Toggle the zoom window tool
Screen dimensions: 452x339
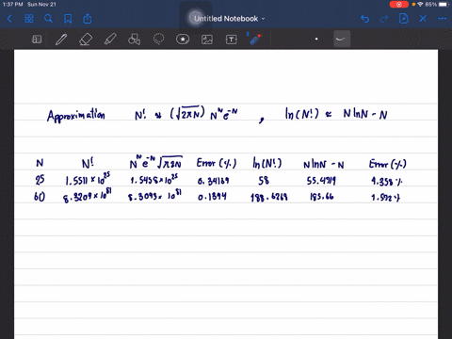pyautogui.click(x=37, y=40)
